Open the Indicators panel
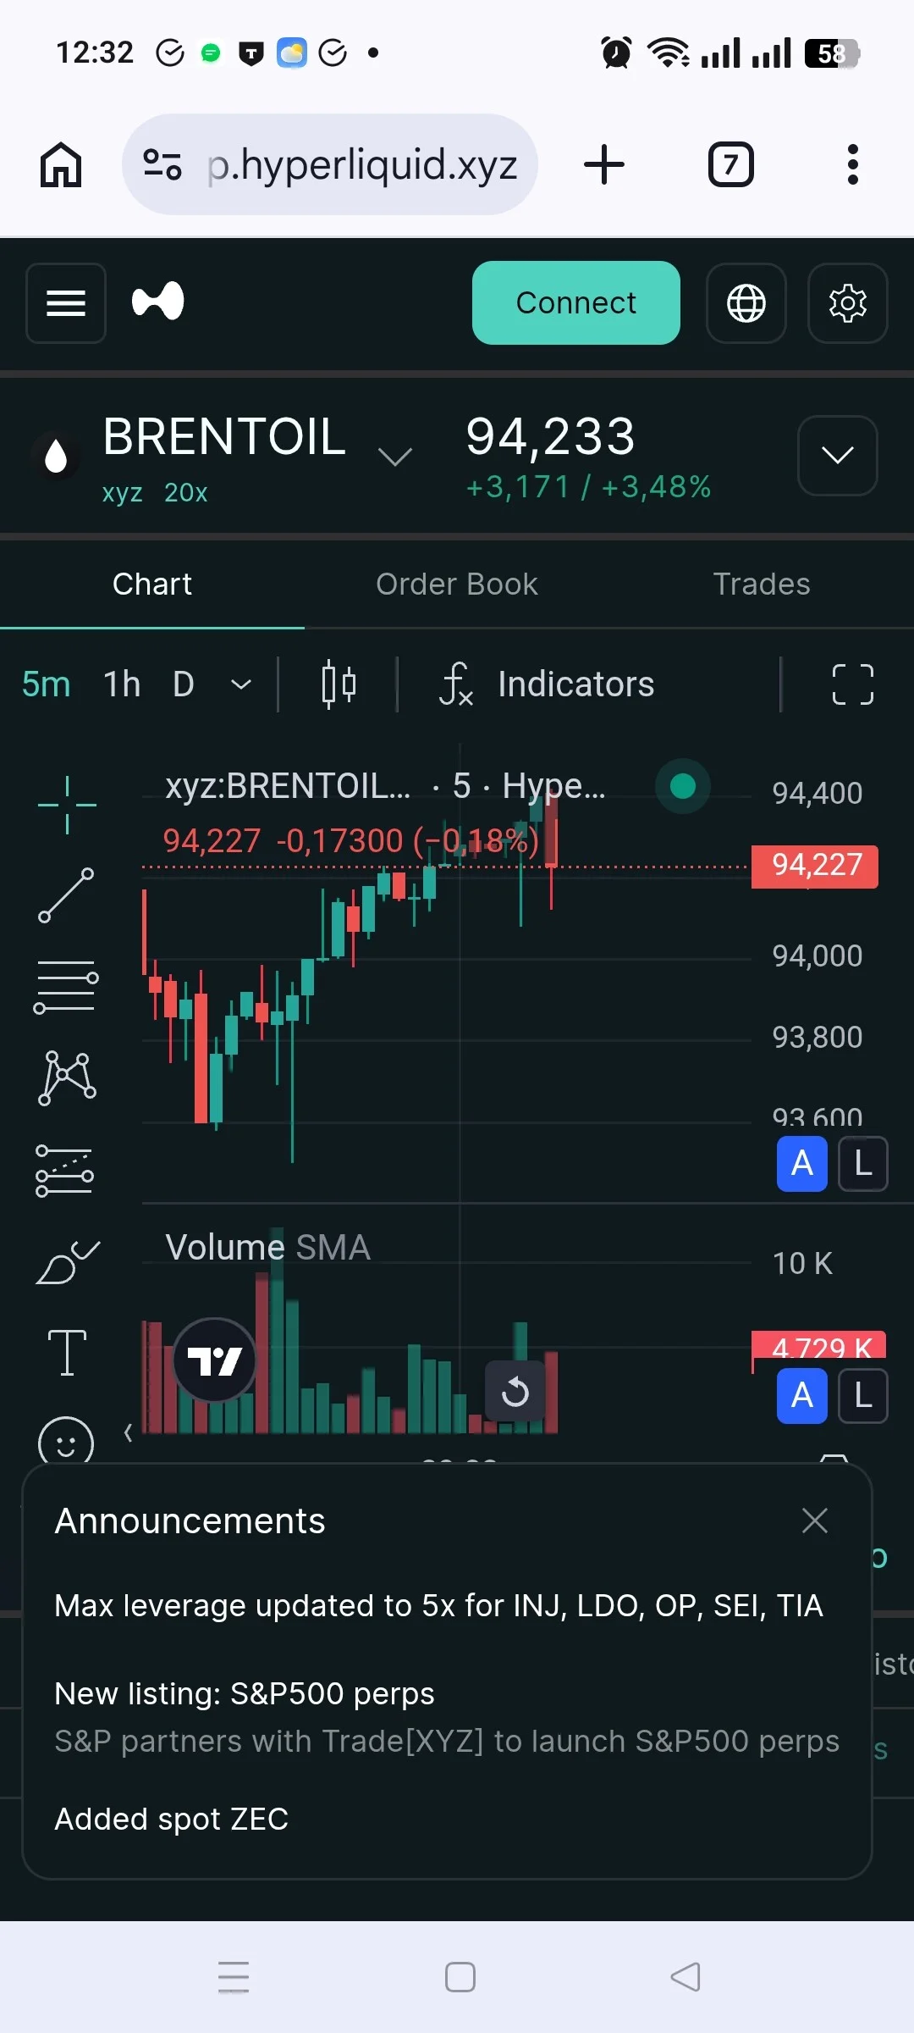This screenshot has width=914, height=2033. click(547, 684)
